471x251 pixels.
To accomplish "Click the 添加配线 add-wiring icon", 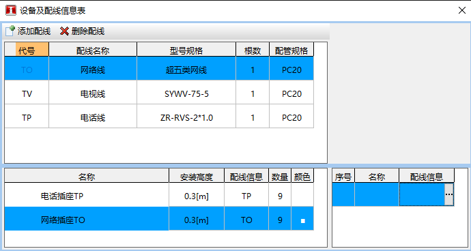I will tap(10, 31).
